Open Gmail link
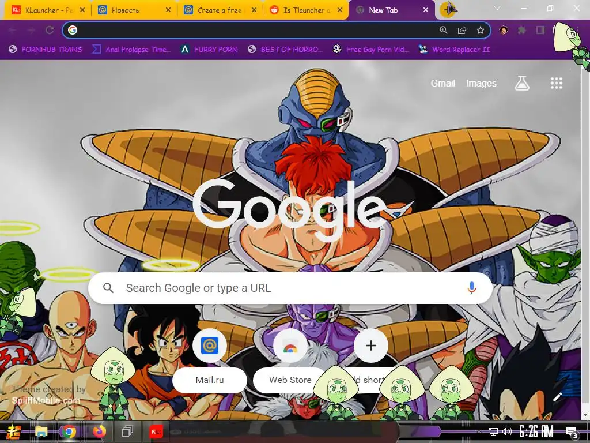This screenshot has width=590, height=443. (443, 83)
